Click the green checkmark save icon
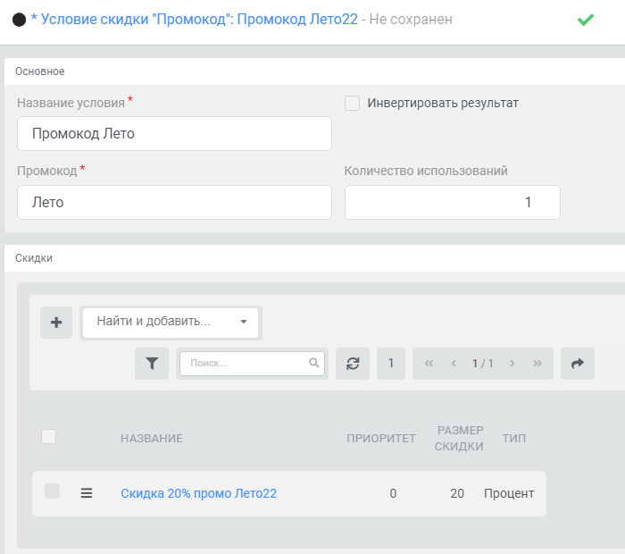Screen dimensions: 625x554 [x=585, y=20]
